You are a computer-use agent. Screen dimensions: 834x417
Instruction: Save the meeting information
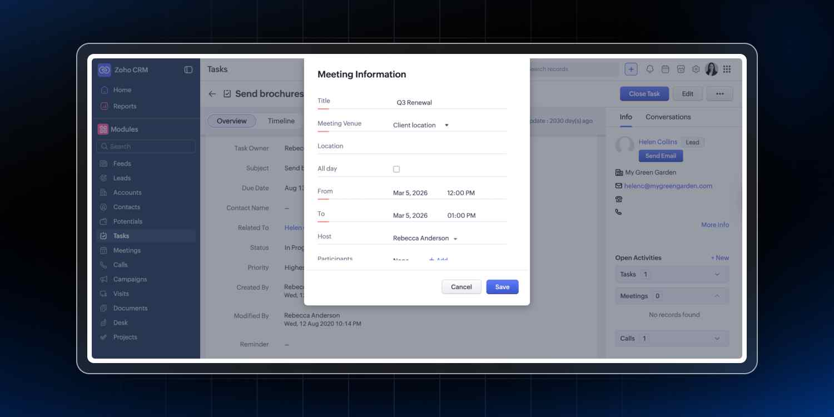[x=502, y=286]
